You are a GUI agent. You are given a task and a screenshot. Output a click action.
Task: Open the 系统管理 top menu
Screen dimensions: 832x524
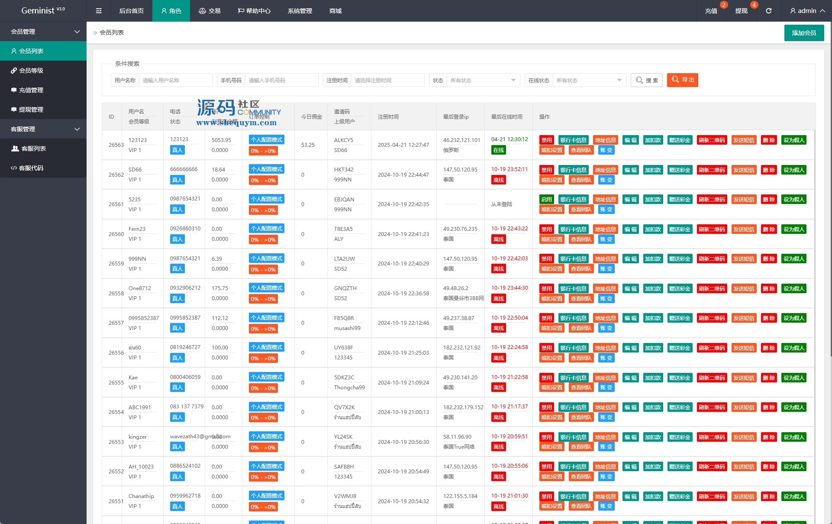click(300, 11)
